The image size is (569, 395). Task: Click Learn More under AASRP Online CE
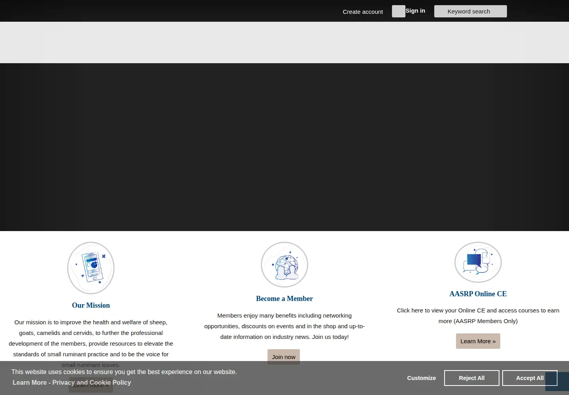click(x=478, y=341)
